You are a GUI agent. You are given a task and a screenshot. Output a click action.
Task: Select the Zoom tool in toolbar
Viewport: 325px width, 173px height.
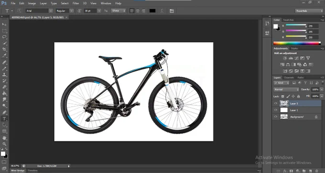(4, 144)
